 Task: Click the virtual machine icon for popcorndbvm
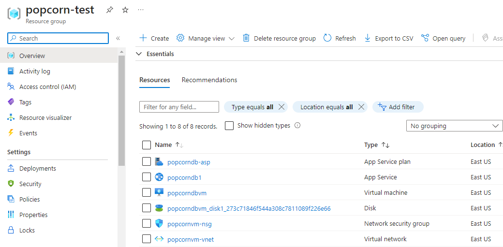(x=159, y=192)
